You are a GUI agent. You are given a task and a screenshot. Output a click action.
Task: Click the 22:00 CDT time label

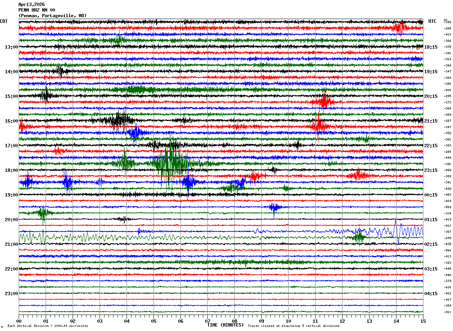pyautogui.click(x=12, y=269)
